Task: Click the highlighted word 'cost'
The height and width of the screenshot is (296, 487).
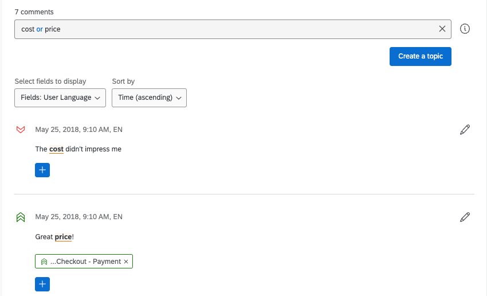Action: (x=56, y=149)
